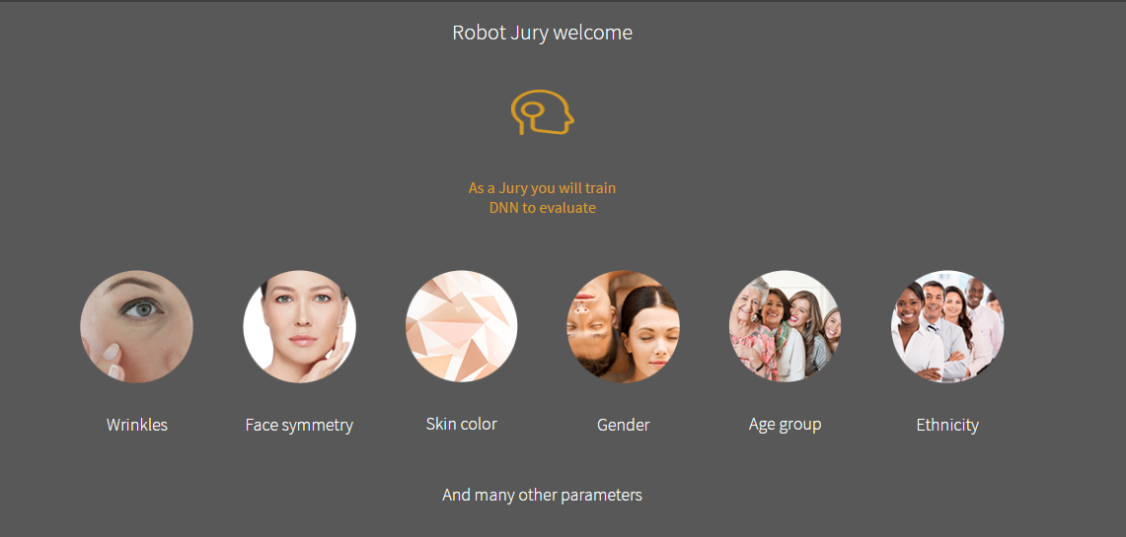Click the 'DNN to evaluate' orange text
Image resolution: width=1126 pixels, height=537 pixels.
[542, 208]
